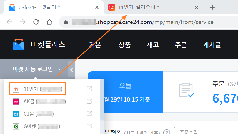Click the G마켓 logo icon
Screen dimensions: 238x134
point(16,126)
